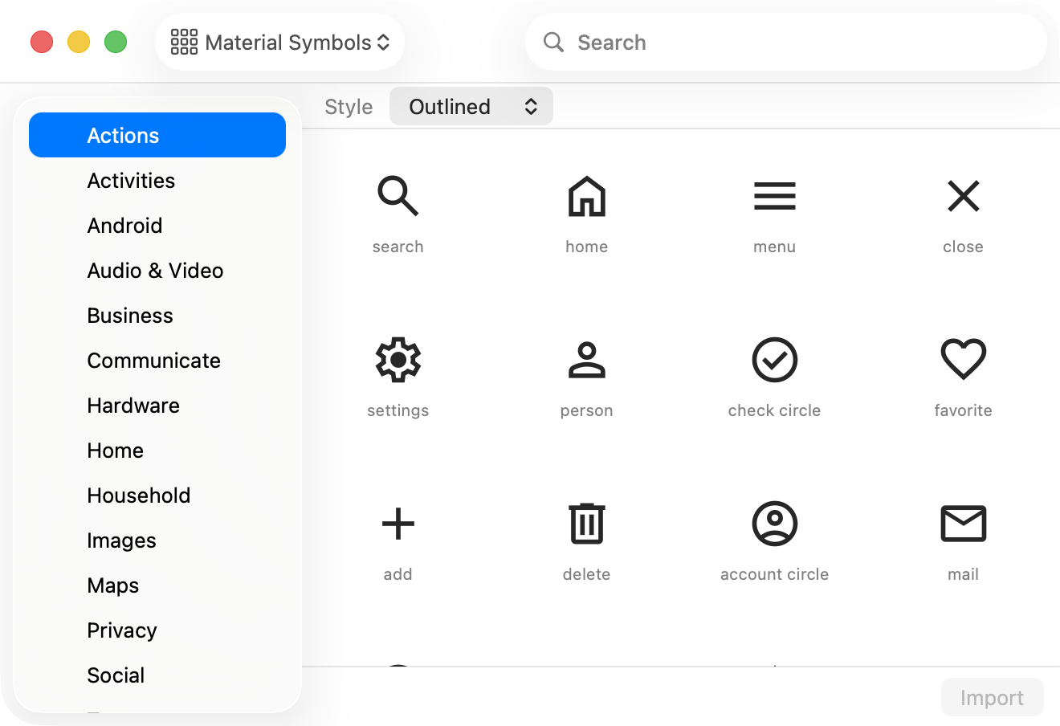1060x726 pixels.
Task: Click the 'check circle' label text
Action: click(775, 410)
